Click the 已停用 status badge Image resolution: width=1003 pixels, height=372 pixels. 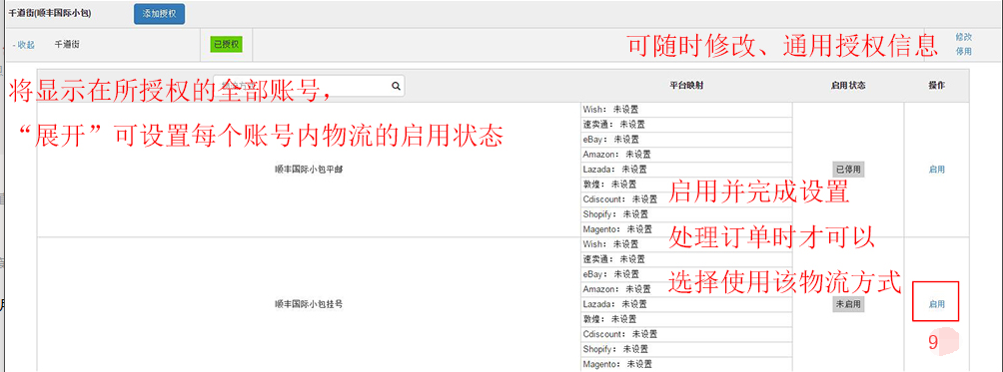pyautogui.click(x=848, y=170)
